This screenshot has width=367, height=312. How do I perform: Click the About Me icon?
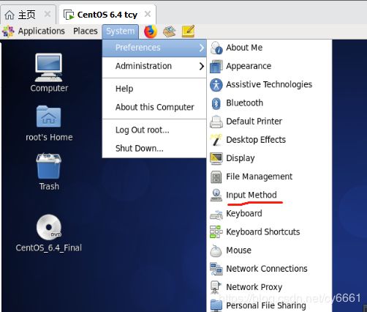[216, 48]
